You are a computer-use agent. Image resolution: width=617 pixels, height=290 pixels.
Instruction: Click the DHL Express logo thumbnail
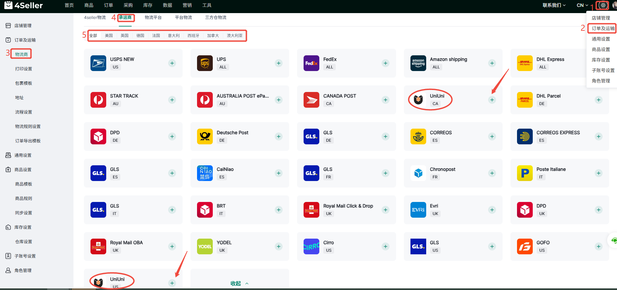[525, 63]
